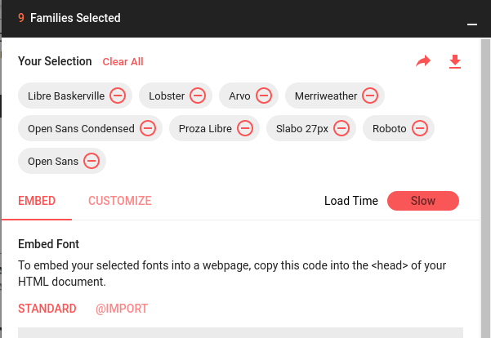The height and width of the screenshot is (338, 491).
Task: Remove Open Sans minus icon
Action: pos(92,161)
